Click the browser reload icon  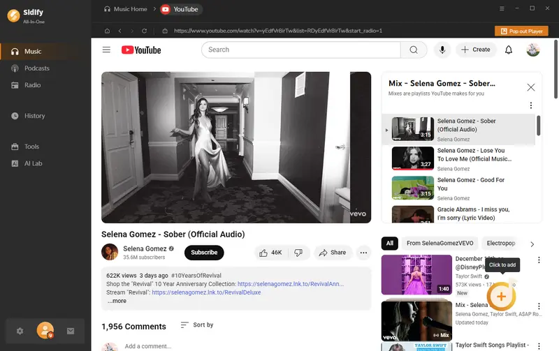(145, 31)
